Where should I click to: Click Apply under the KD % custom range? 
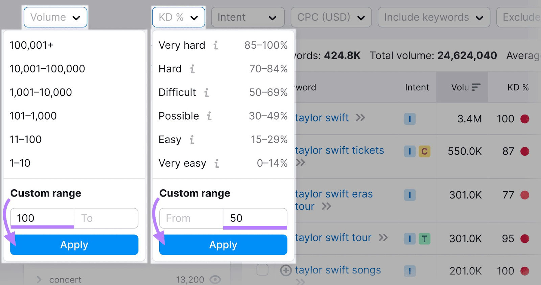coord(223,244)
